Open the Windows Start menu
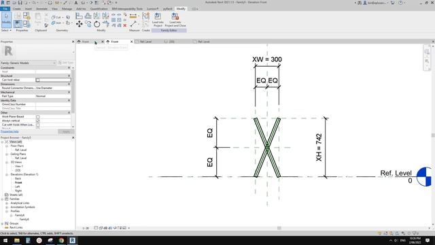The image size is (435, 245). tap(5, 240)
